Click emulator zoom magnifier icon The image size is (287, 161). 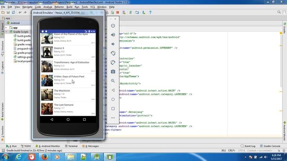113,81
